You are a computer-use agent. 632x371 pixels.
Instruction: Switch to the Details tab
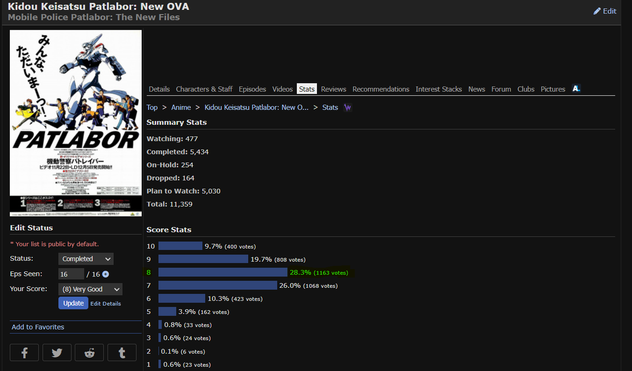pyautogui.click(x=159, y=89)
